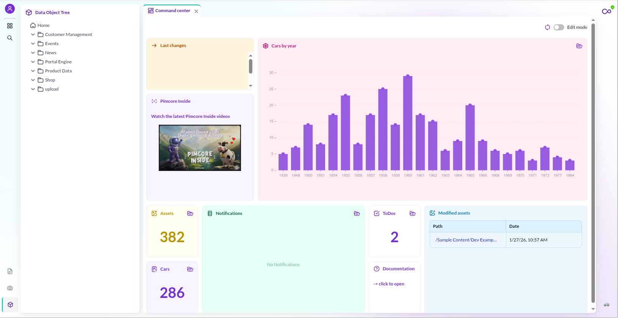618x318 pixels.
Task: Open folder icon on Cars by year widget
Action: click(579, 46)
